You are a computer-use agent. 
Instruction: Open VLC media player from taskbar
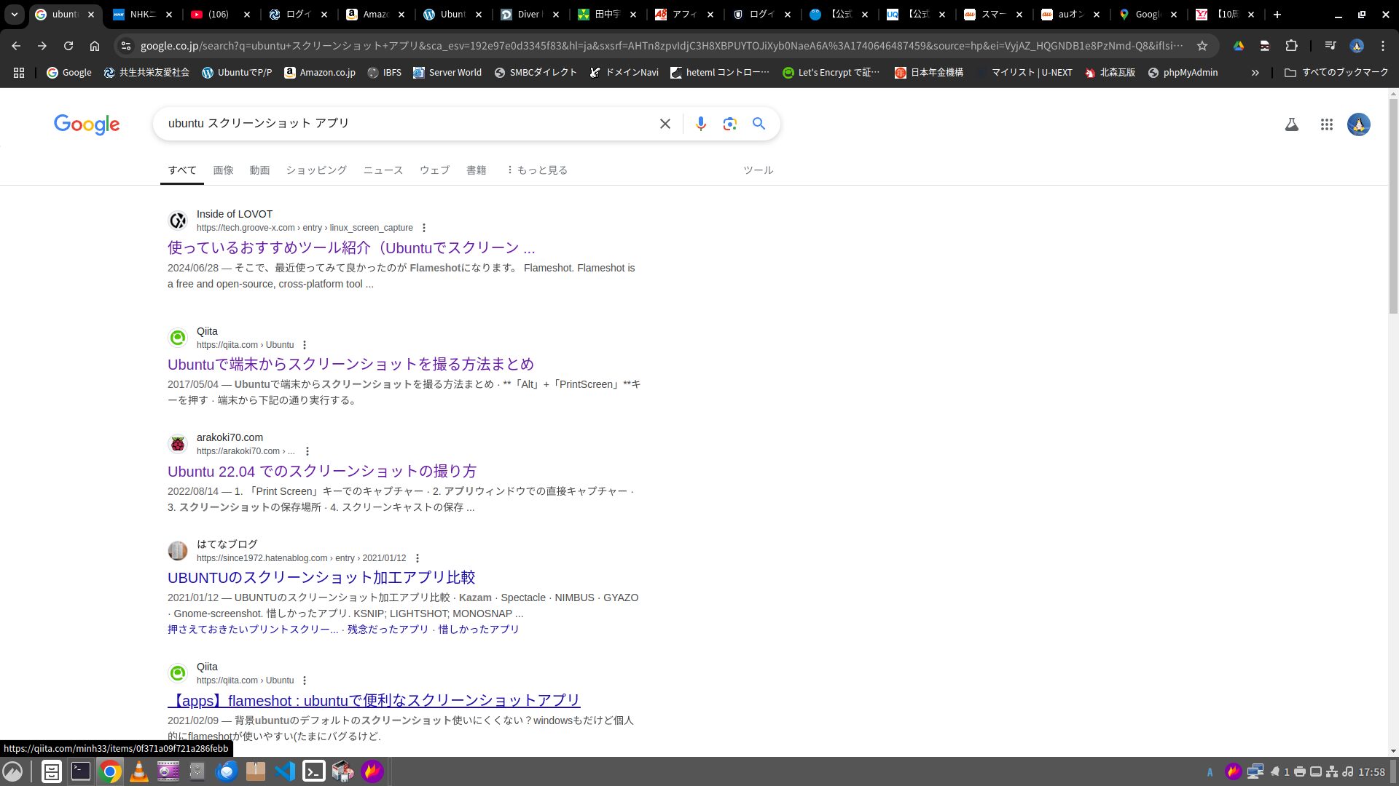tap(139, 771)
